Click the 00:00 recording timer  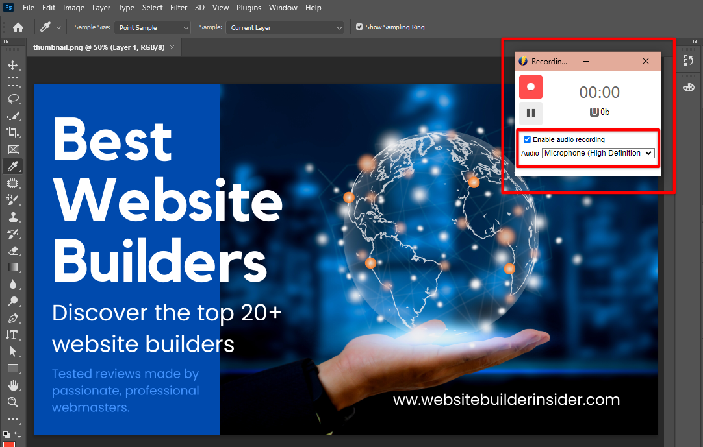click(600, 92)
